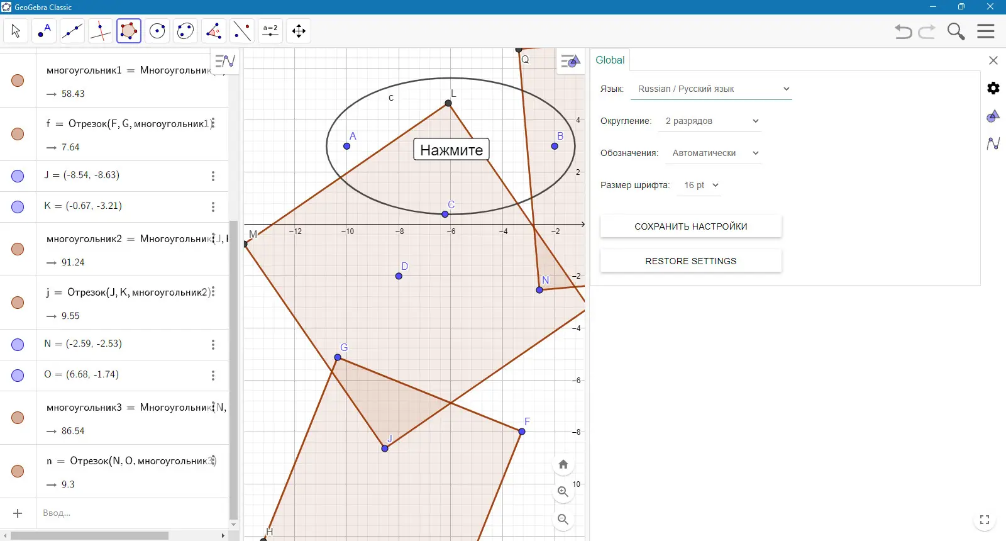Viewport: 1006px width, 541px height.
Task: Hide point J in the Algebra view
Action: (x=18, y=176)
